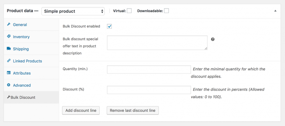This screenshot has height=126, width=285.
Task: Click the Inventory tag icon
Action: [9, 36]
